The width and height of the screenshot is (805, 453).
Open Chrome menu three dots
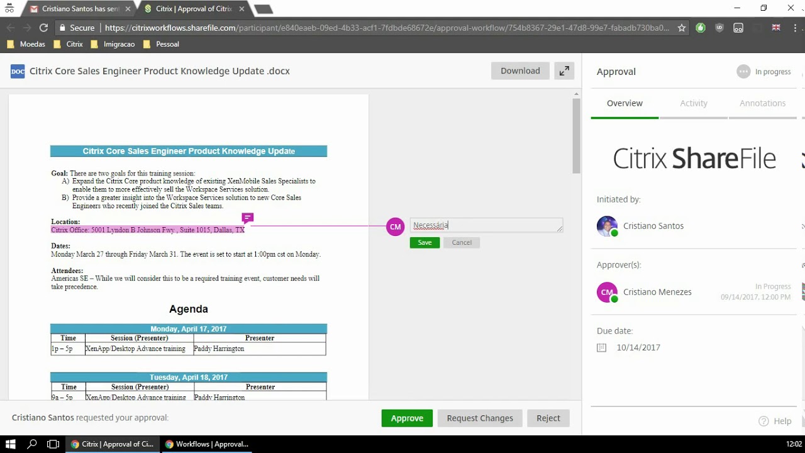tap(794, 28)
